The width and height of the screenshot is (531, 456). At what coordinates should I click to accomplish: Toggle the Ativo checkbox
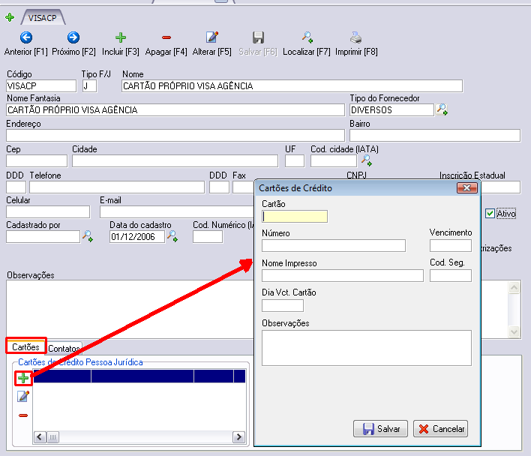click(490, 213)
